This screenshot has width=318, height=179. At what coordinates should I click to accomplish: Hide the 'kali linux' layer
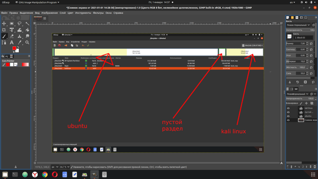(x=288, y=108)
